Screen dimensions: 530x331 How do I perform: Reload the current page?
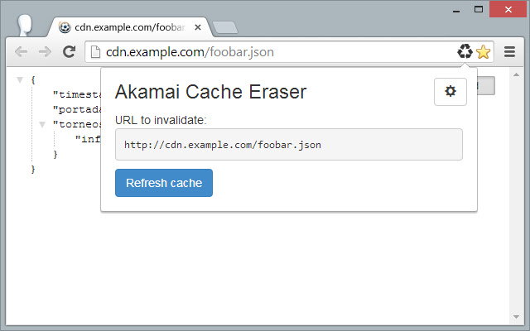click(70, 52)
